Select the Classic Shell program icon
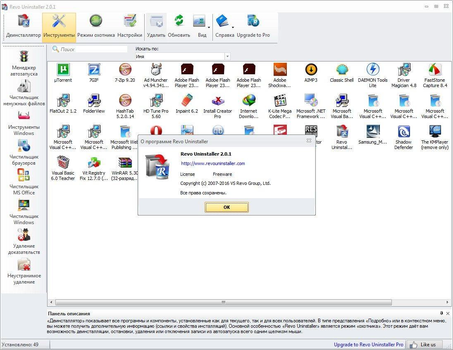453x350 pixels. coord(342,73)
